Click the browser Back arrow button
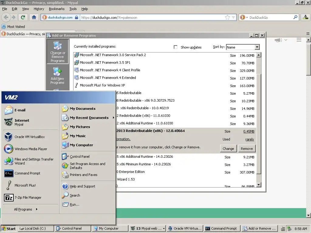Viewport: 311px width, 233px height. 6,17
